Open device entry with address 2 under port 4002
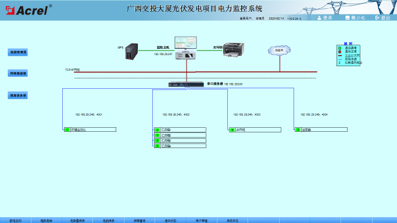This screenshot has height=223, width=397. pos(180,130)
